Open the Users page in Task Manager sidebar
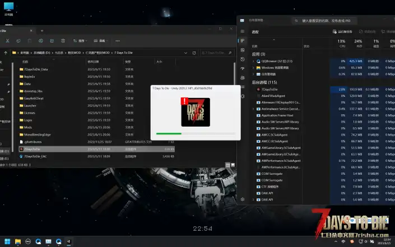The width and height of the screenshot is (395, 247). (243, 78)
